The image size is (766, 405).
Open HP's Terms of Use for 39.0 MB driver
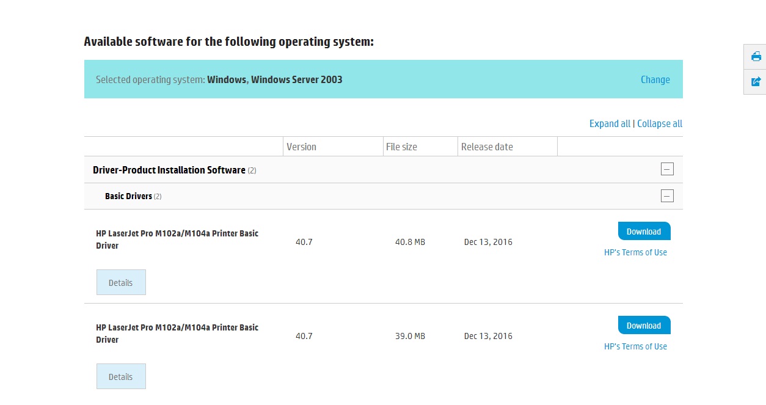635,346
